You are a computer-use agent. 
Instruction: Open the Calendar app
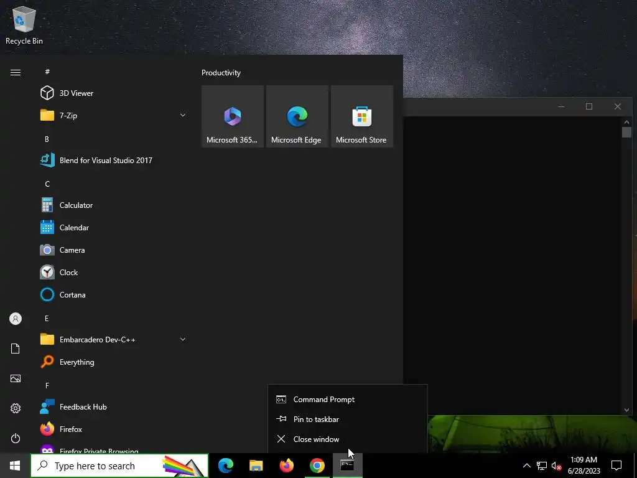click(x=113, y=228)
